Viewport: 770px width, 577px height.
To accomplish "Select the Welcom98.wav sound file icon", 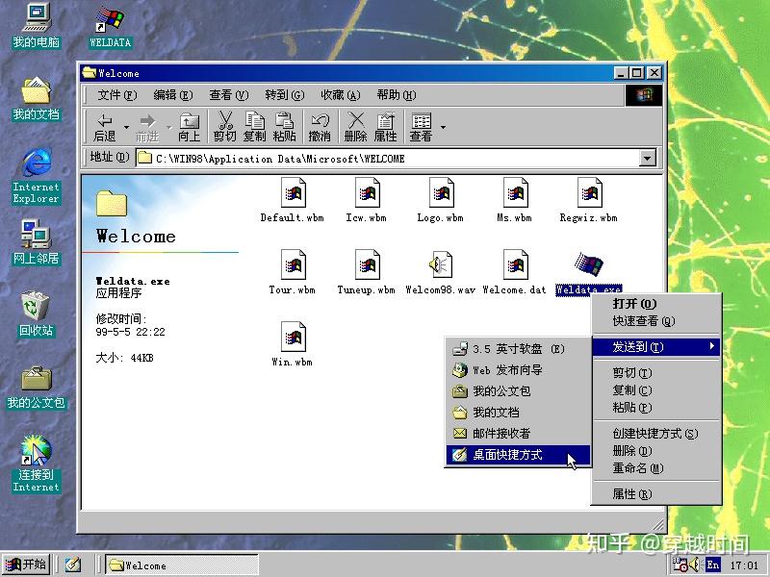I will tap(441, 265).
